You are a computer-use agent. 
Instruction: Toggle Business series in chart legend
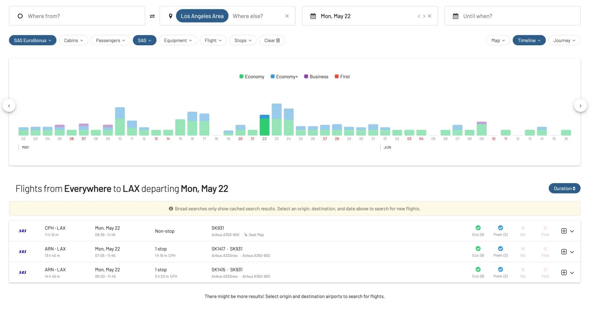coord(316,76)
